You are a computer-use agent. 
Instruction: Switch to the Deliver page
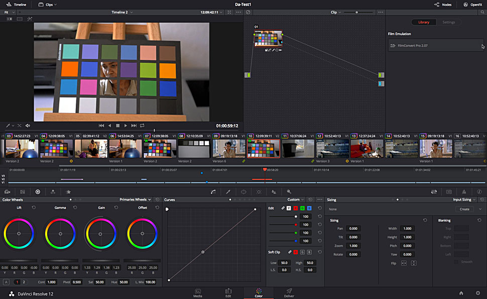coord(289,293)
